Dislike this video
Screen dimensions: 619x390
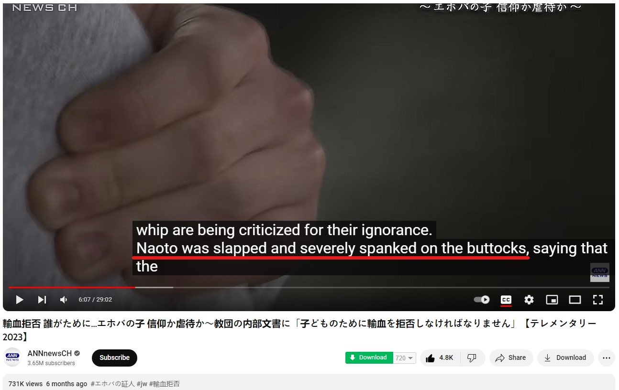point(472,358)
